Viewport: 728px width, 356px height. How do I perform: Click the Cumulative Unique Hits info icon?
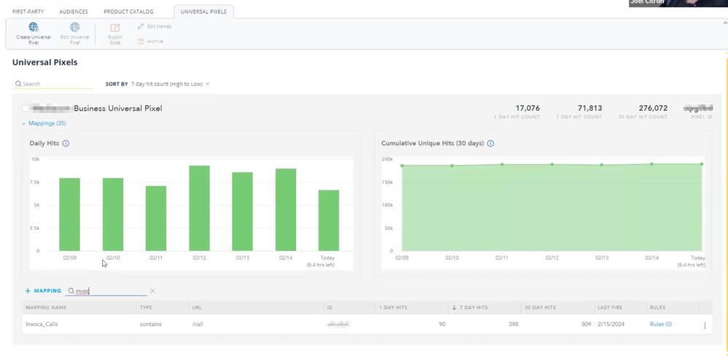tap(491, 144)
